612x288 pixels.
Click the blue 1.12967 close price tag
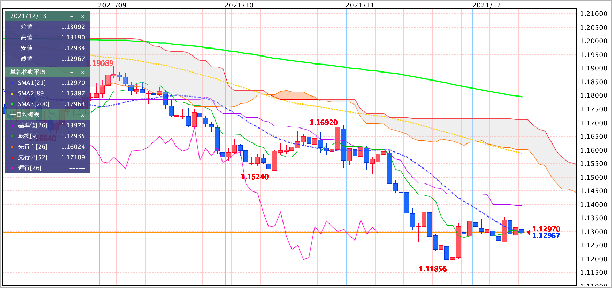pos(546,235)
